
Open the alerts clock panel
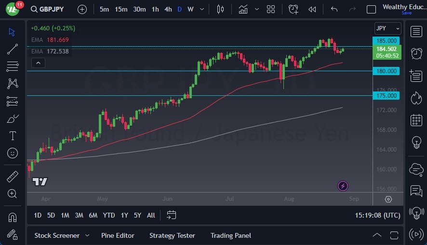click(415, 53)
